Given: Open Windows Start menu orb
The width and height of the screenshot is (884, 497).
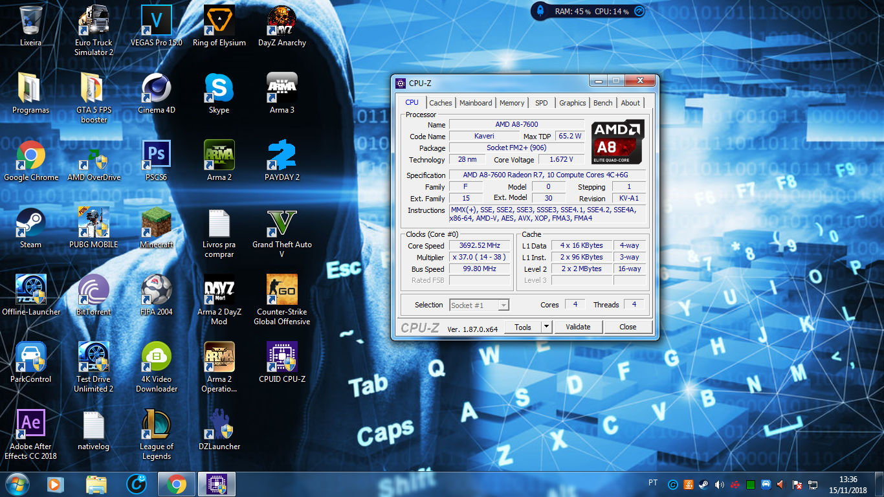Looking at the screenshot, I should point(17,484).
